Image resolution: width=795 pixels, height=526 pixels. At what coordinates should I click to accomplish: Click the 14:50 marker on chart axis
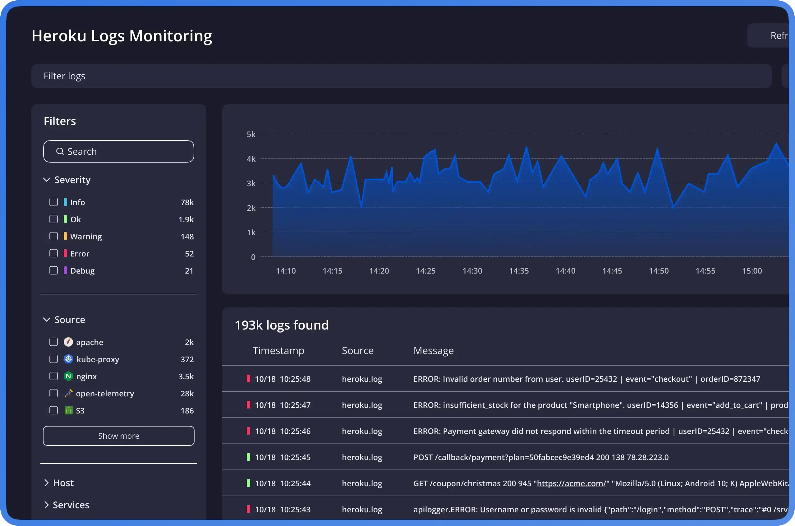659,271
